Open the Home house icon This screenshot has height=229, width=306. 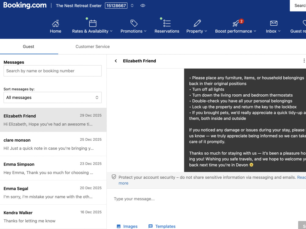coord(55,24)
